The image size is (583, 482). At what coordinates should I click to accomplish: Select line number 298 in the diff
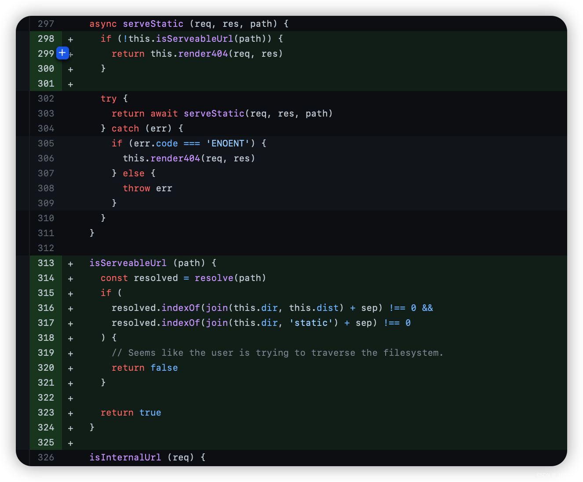coord(46,39)
